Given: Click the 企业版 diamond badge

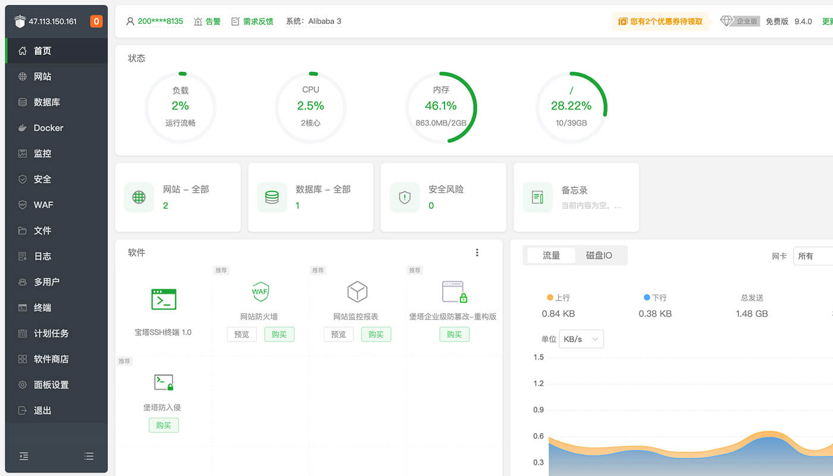Looking at the screenshot, I should (x=740, y=21).
